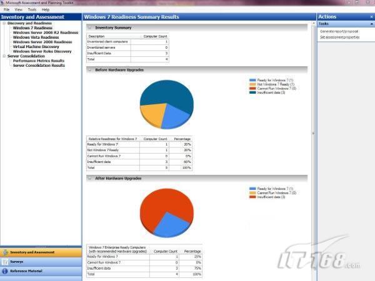
Task: Open Virtual Machine Discovery
Action: 36,47
